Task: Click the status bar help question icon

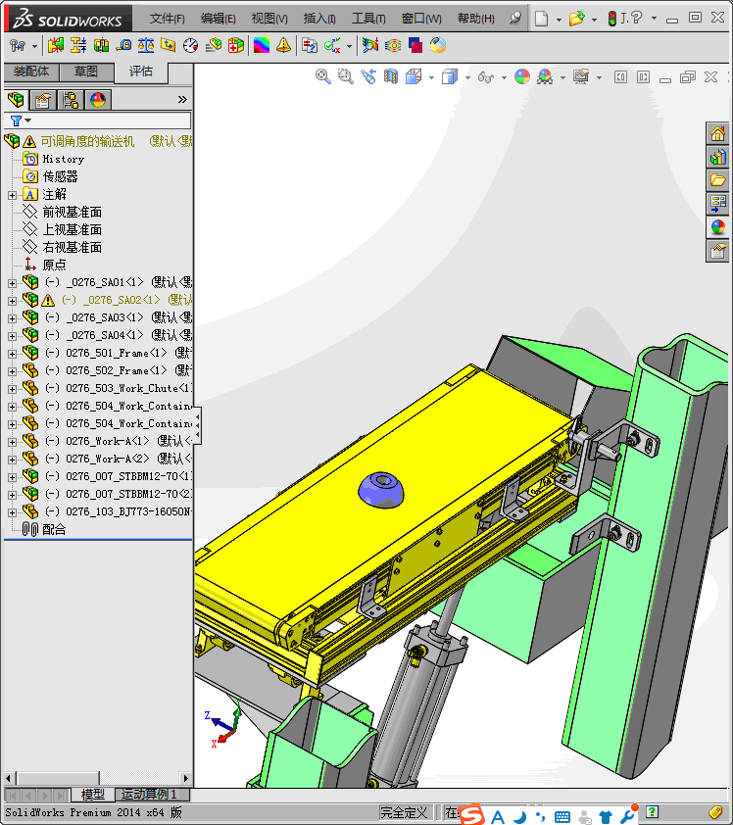Action: click(x=653, y=812)
